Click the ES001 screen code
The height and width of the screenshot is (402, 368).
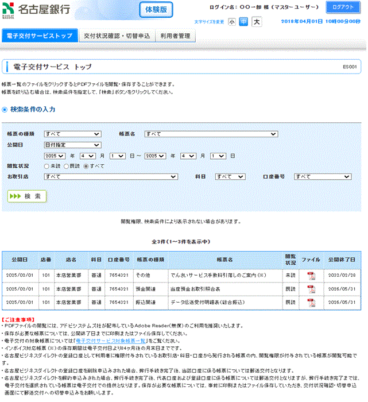pos(350,67)
